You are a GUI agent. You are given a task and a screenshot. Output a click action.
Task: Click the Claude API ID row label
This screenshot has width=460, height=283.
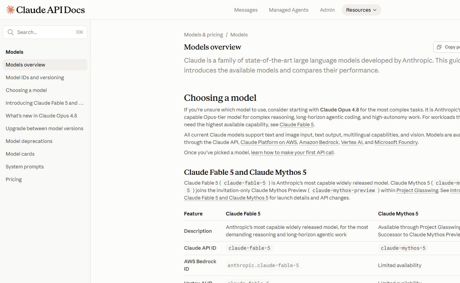(x=200, y=248)
